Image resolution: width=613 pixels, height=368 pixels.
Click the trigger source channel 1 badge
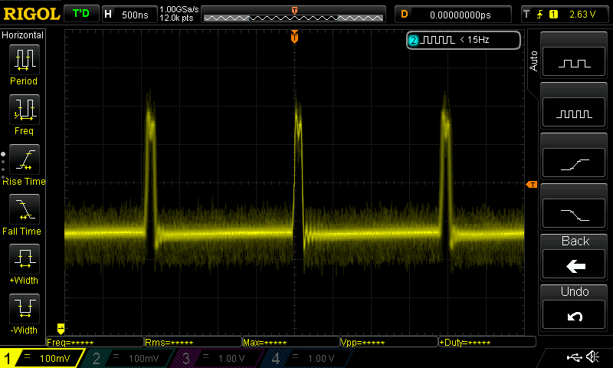(x=553, y=15)
